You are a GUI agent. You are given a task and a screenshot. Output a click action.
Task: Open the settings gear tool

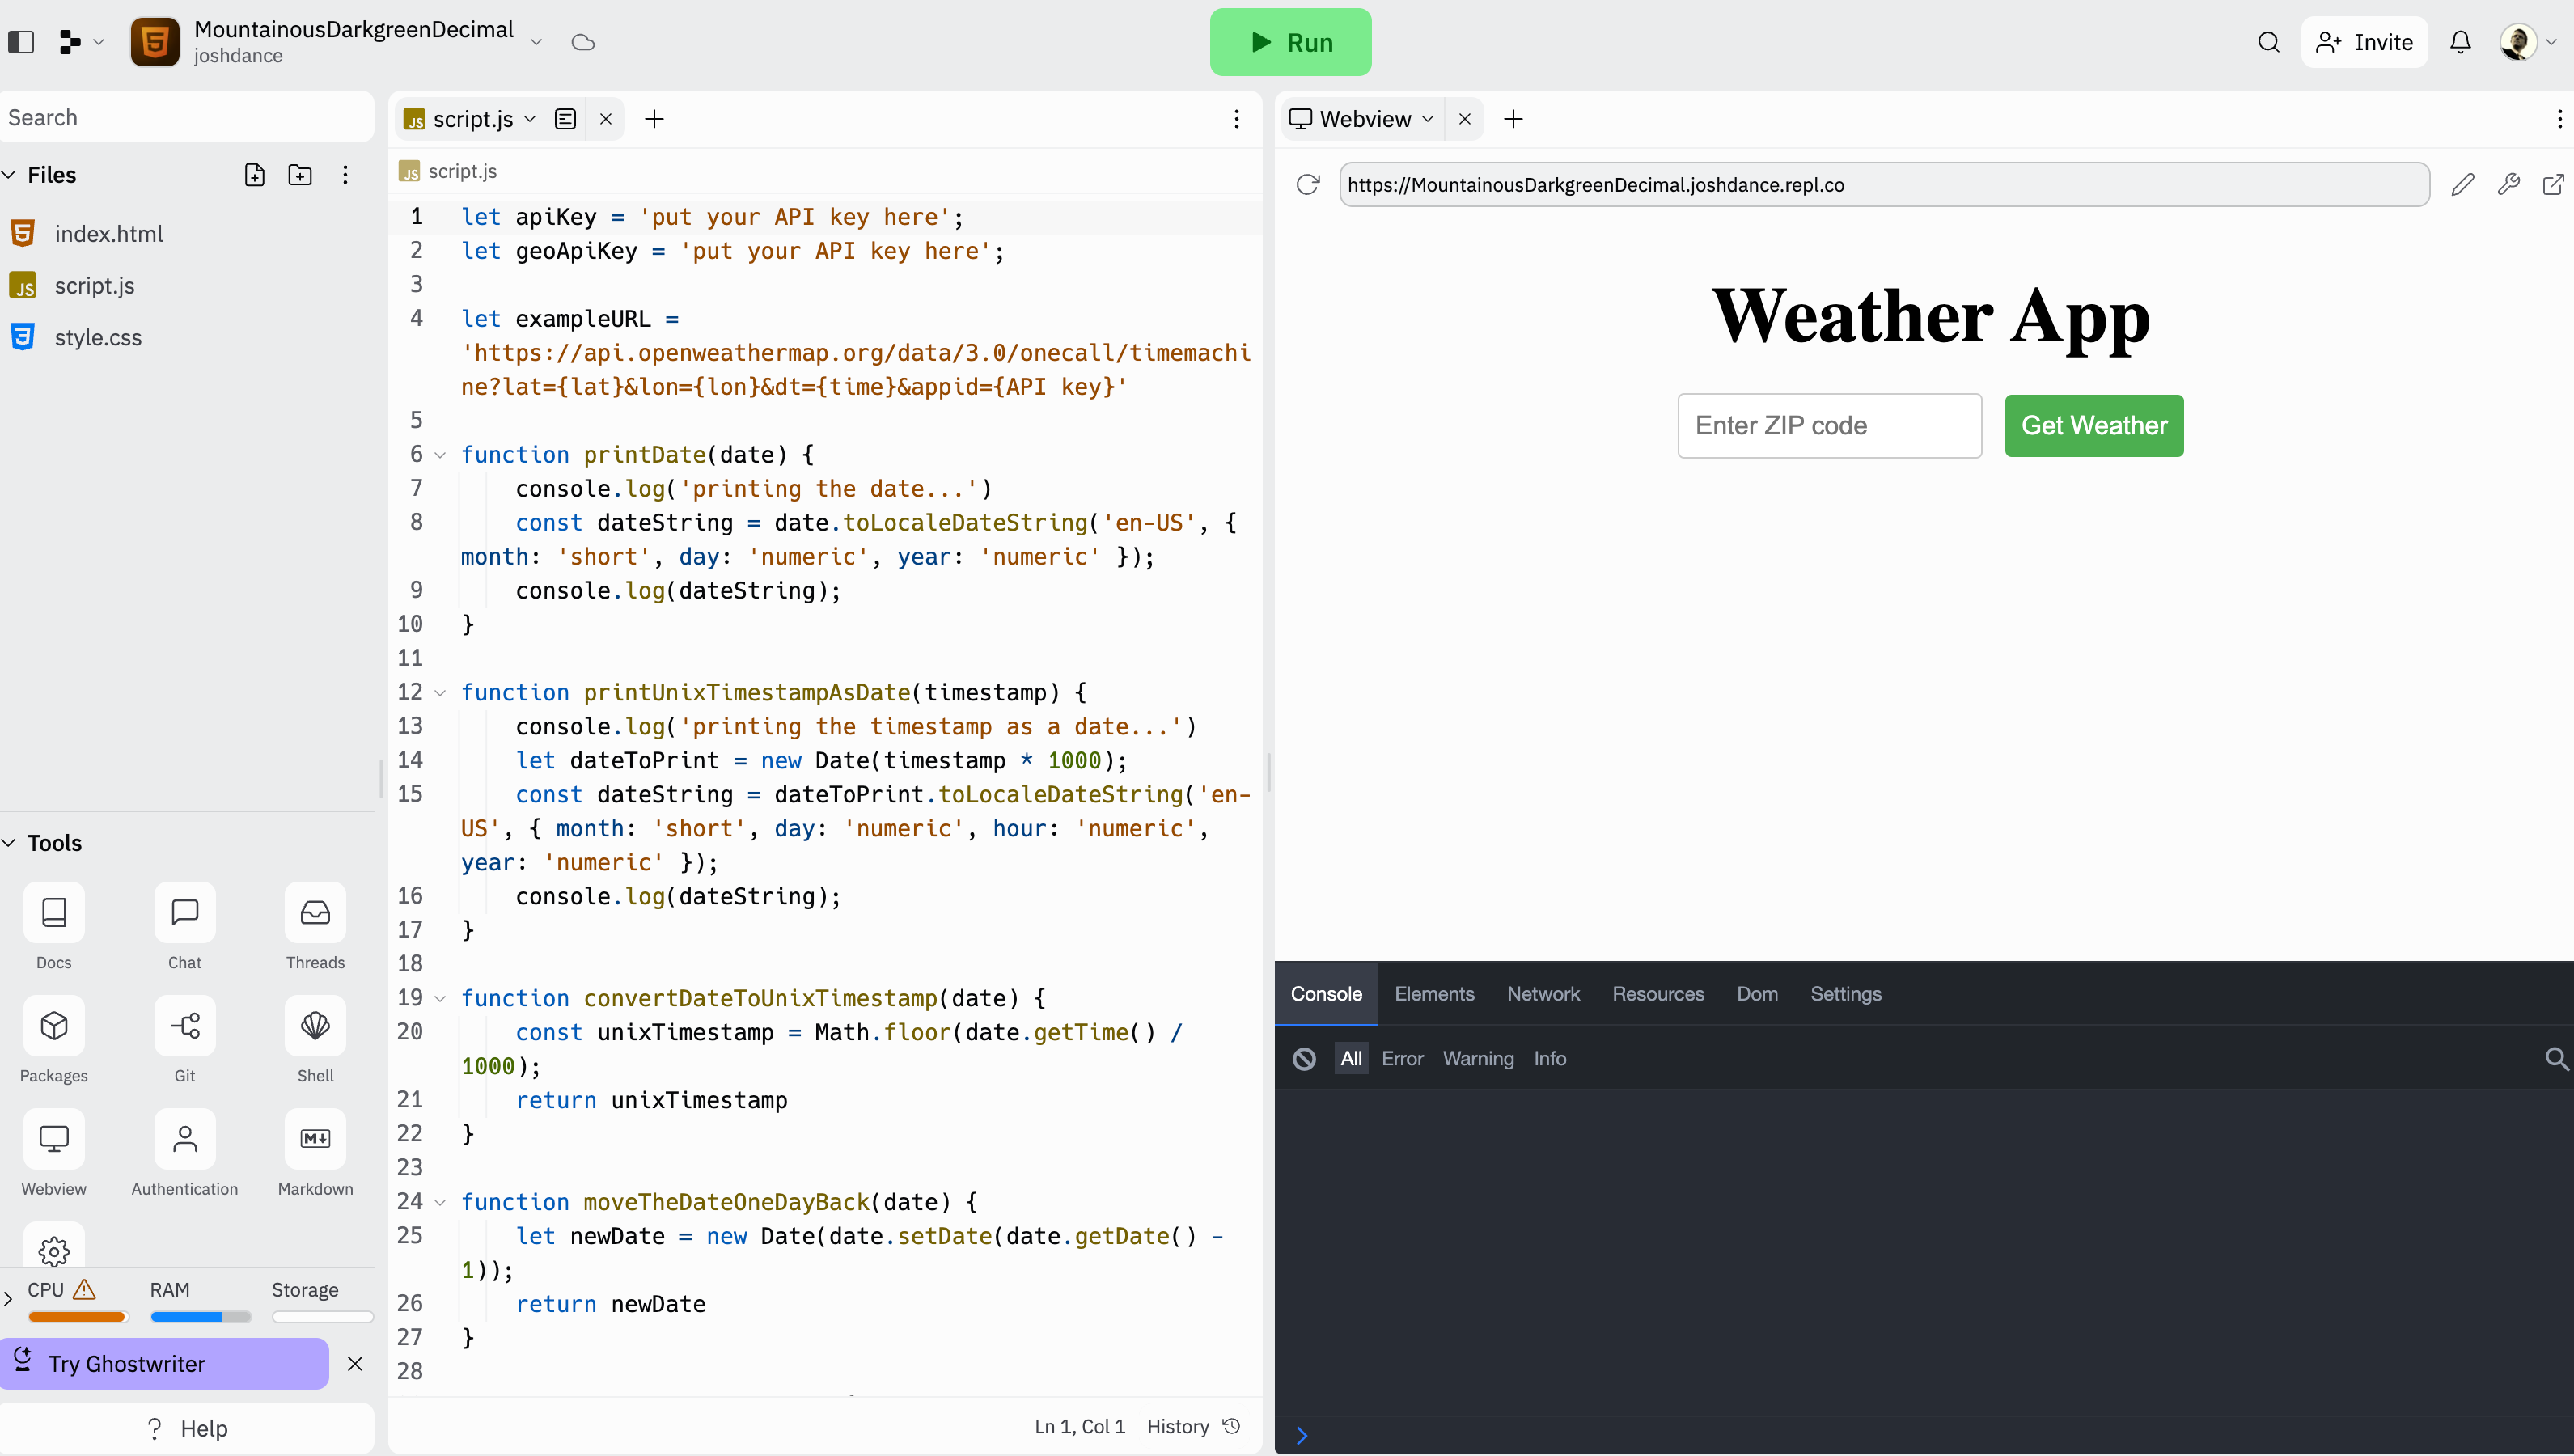(54, 1249)
